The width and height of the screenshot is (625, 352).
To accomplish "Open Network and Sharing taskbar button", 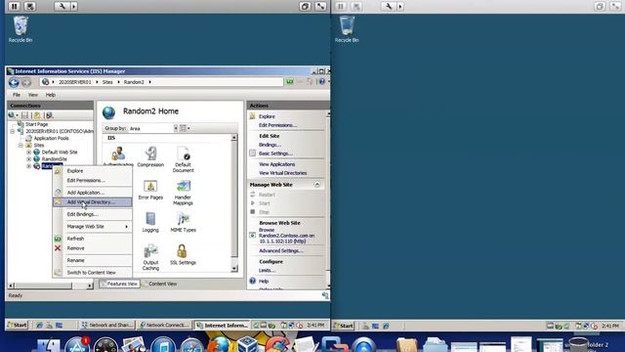I will click(x=106, y=325).
